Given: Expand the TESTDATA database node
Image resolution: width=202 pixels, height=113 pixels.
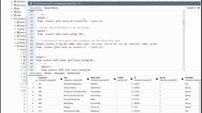Looking at the screenshot, I should coord(12,2).
